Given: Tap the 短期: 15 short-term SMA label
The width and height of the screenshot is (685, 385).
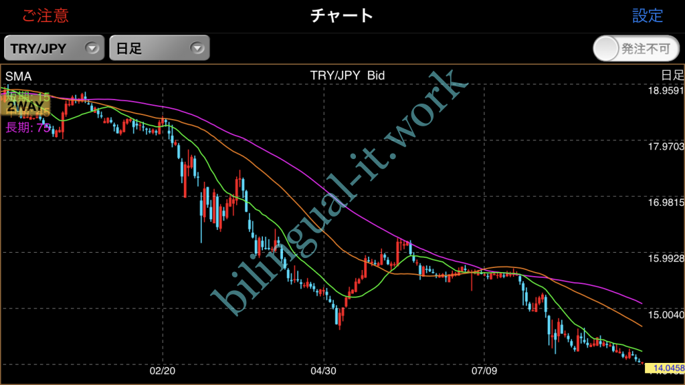Looking at the screenshot, I should point(28,97).
